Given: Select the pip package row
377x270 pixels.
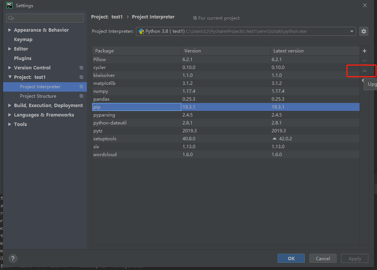Looking at the screenshot, I should 226,107.
